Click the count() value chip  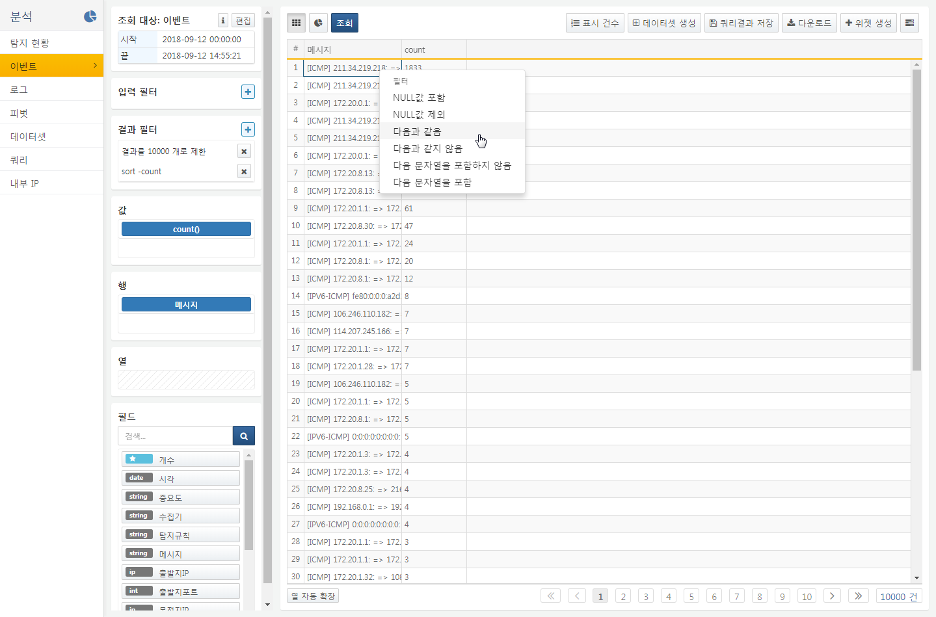coord(186,229)
